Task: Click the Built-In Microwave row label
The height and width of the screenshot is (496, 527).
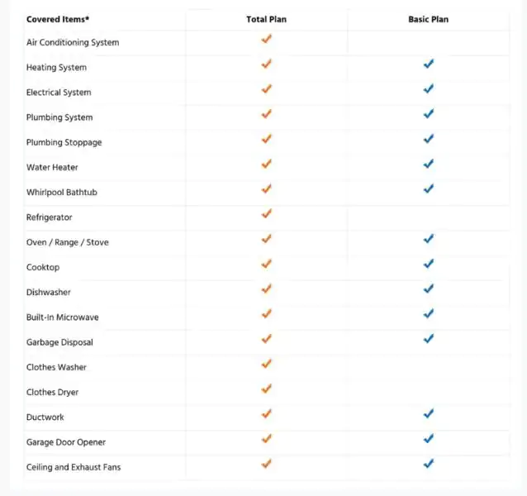Action: [x=63, y=317]
